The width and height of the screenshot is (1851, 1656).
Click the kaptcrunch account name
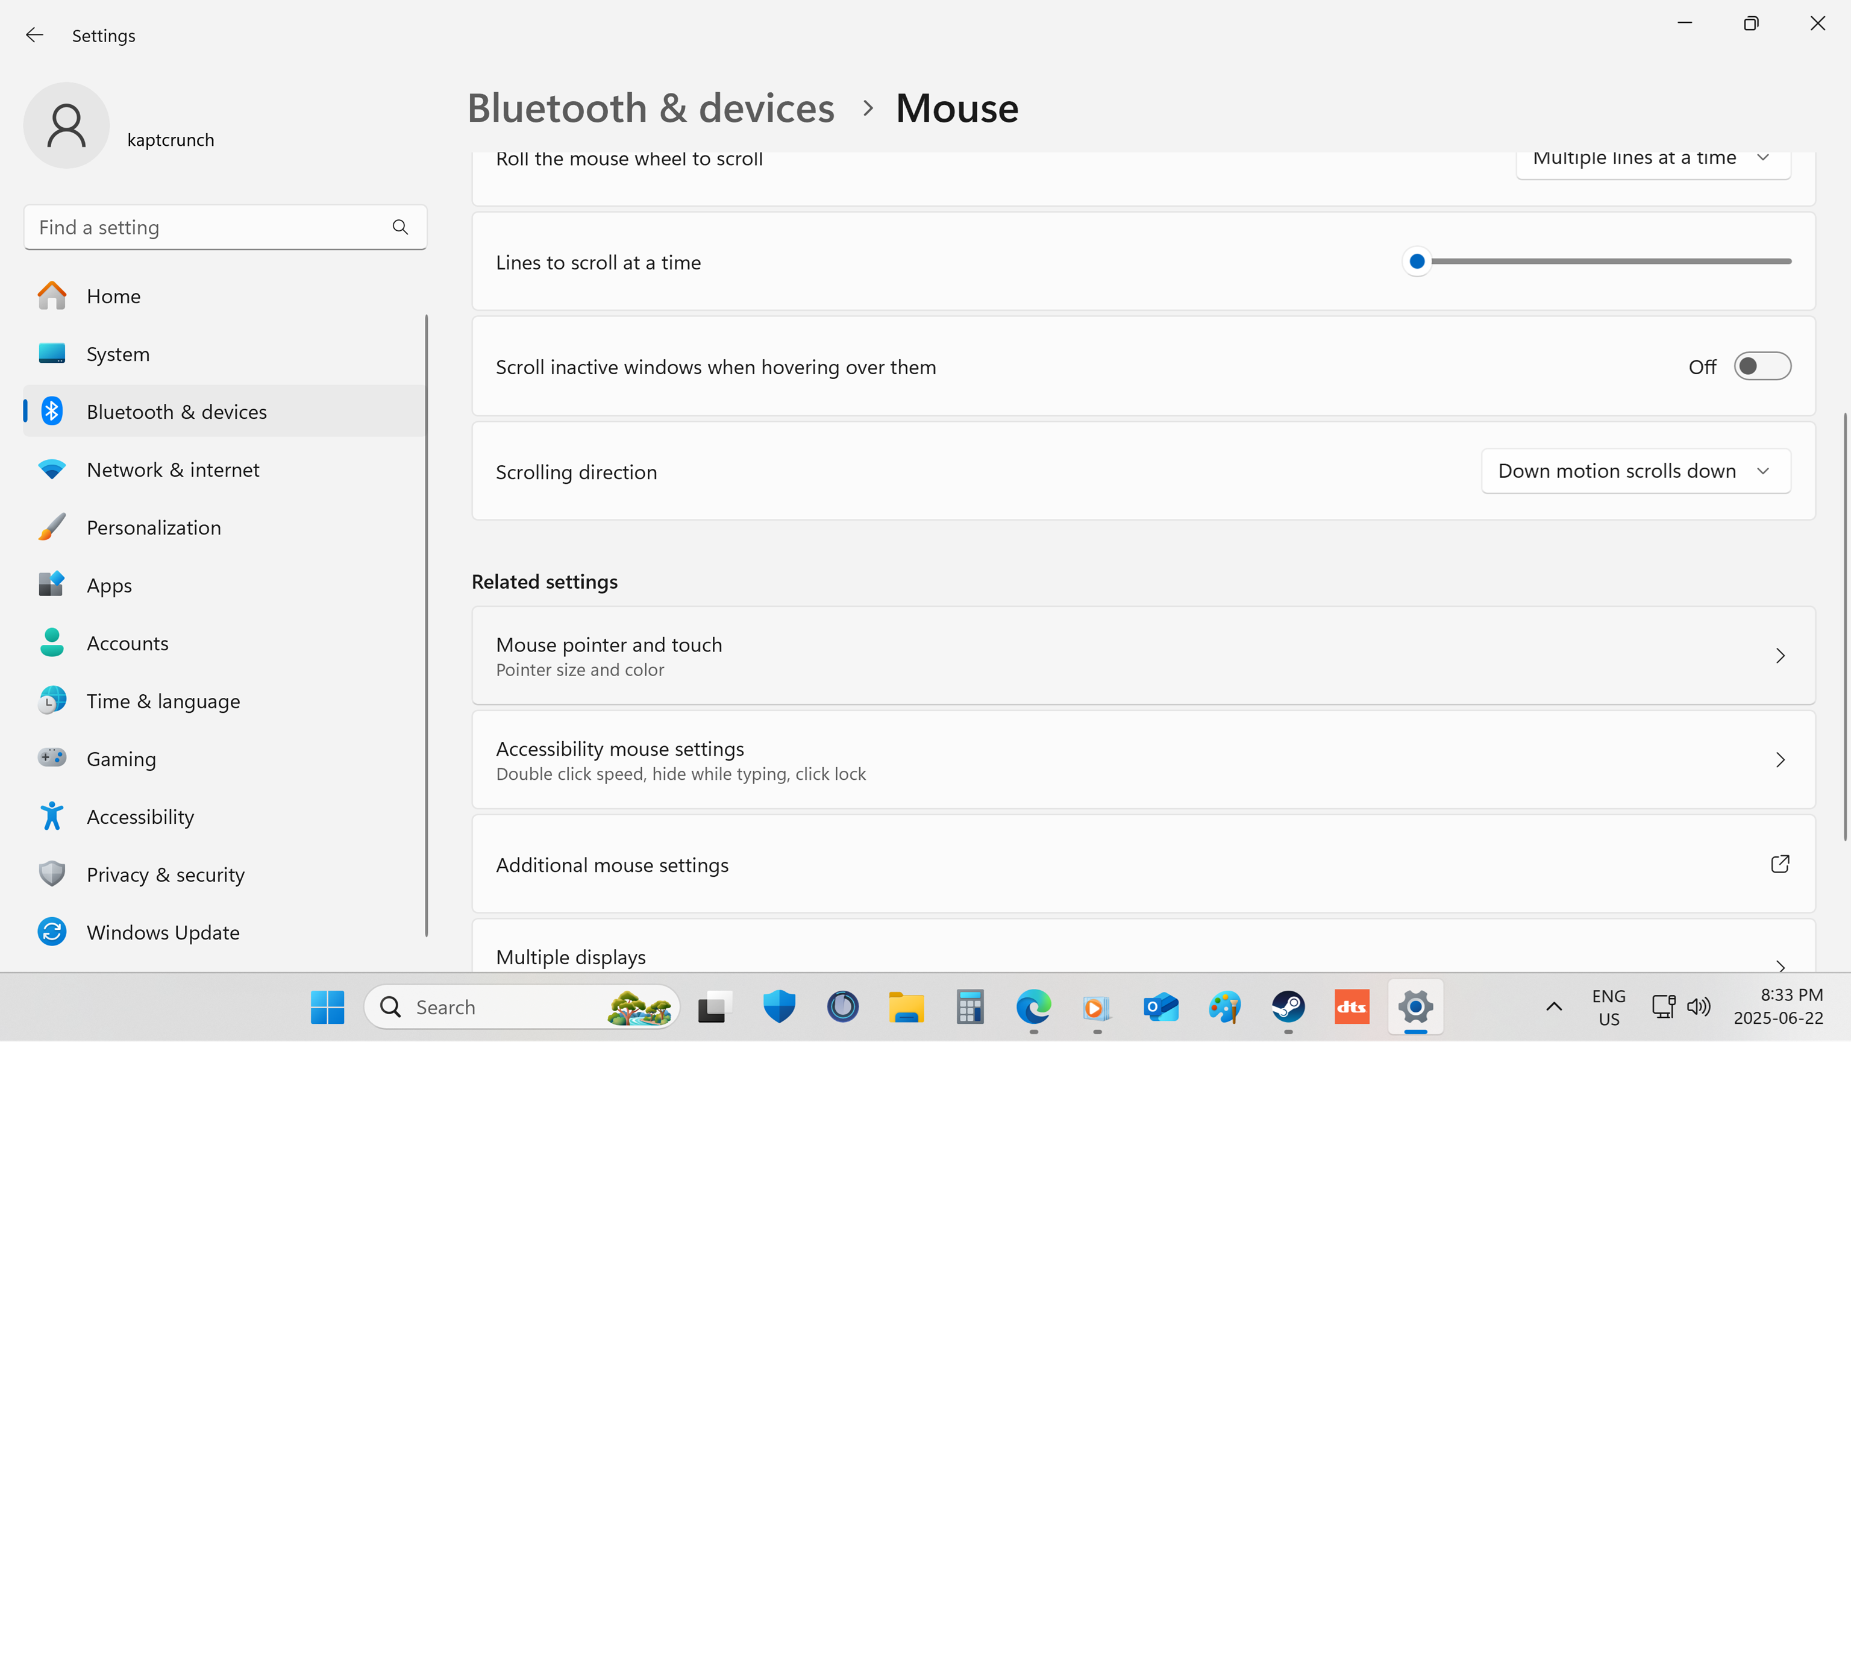click(171, 140)
